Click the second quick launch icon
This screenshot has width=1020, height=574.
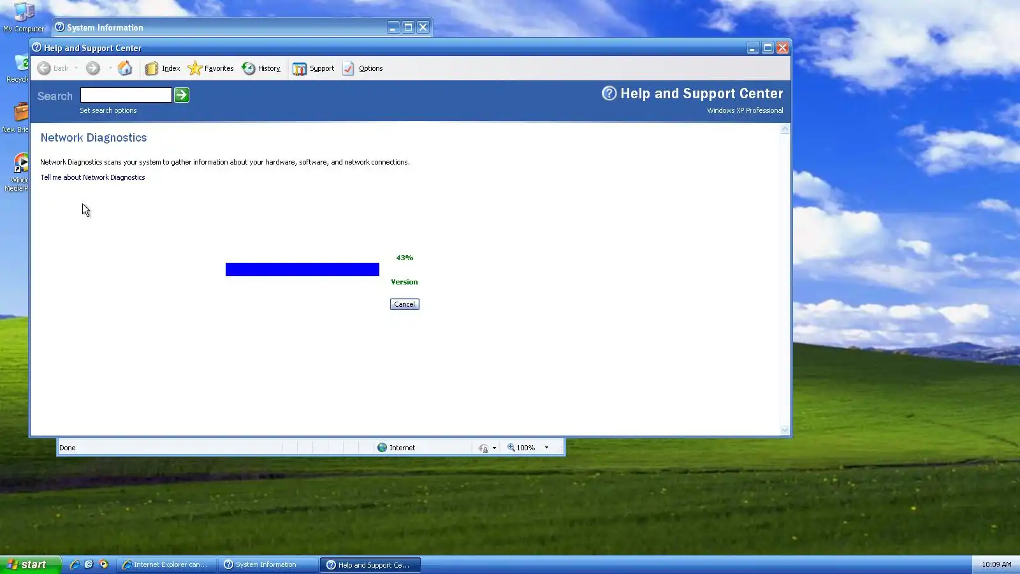tap(89, 564)
